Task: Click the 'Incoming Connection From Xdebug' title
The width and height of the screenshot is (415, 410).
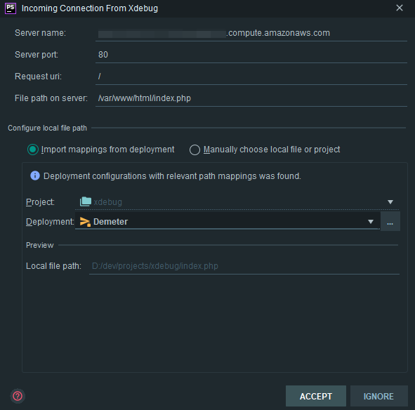Action: [x=90, y=8]
